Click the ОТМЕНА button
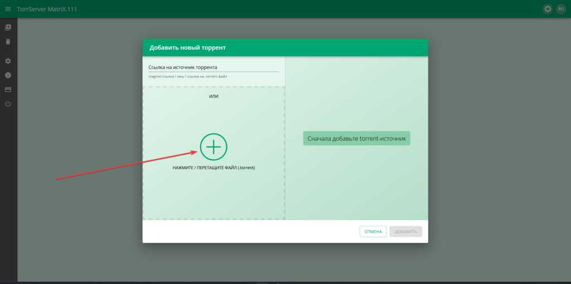571x284 pixels. coord(373,232)
